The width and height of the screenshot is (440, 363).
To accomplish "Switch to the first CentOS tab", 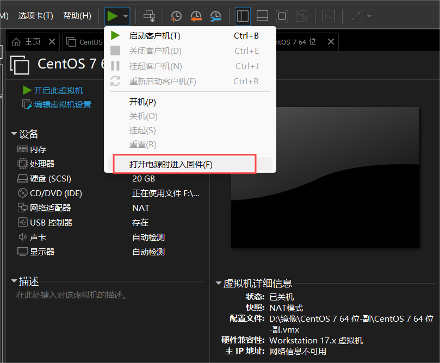I will click(x=84, y=42).
